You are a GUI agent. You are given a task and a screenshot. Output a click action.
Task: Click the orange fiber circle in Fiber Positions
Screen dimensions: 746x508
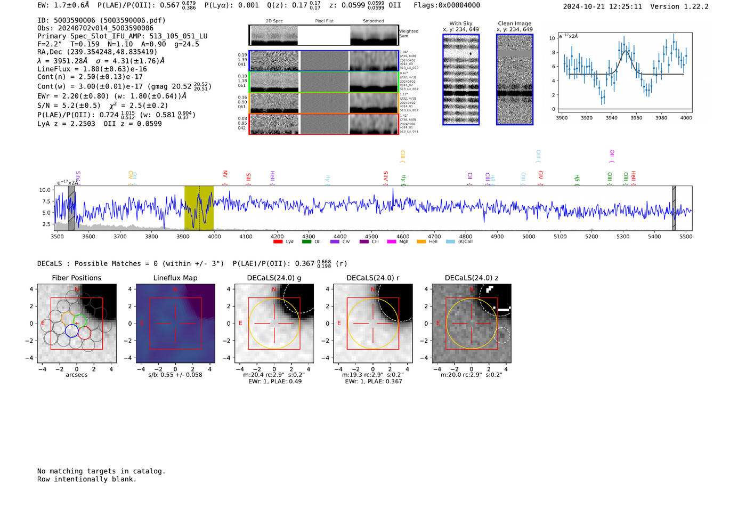(x=68, y=318)
